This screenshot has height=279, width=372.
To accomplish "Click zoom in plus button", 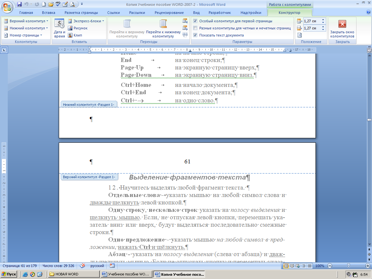I will pos(368,266).
